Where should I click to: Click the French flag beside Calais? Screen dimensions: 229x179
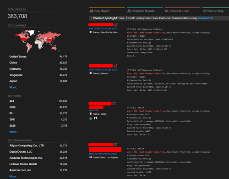click(x=91, y=114)
